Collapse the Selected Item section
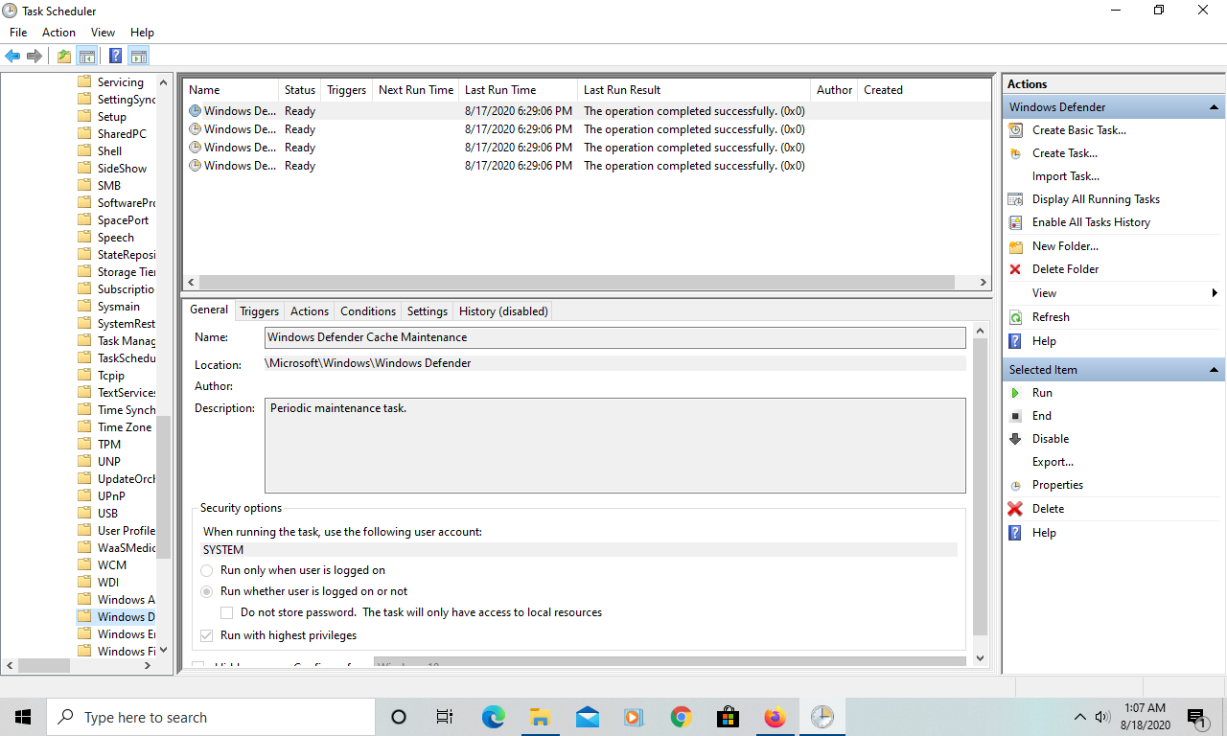1227x736 pixels. (x=1215, y=370)
